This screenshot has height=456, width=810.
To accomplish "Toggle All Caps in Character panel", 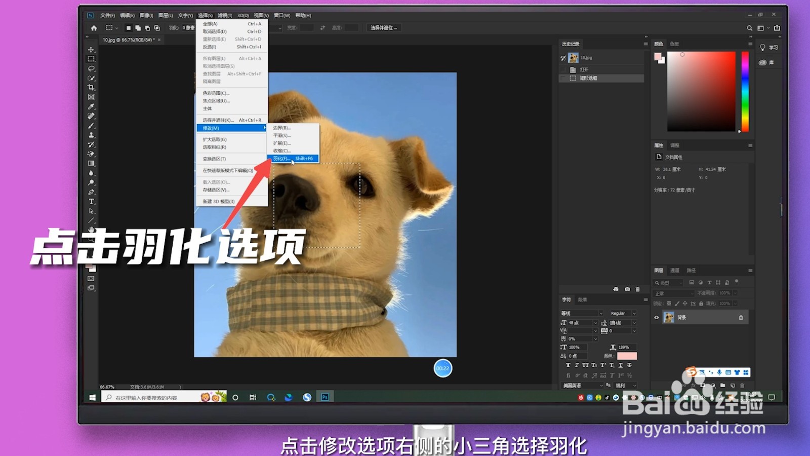I will (585, 365).
